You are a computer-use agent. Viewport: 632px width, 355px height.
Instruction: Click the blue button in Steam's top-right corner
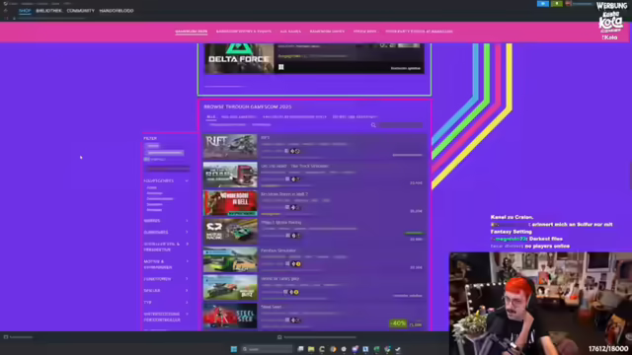(542, 4)
